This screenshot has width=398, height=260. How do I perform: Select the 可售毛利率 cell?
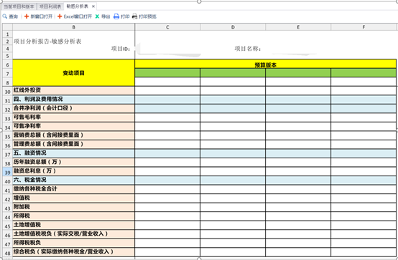coord(73,117)
